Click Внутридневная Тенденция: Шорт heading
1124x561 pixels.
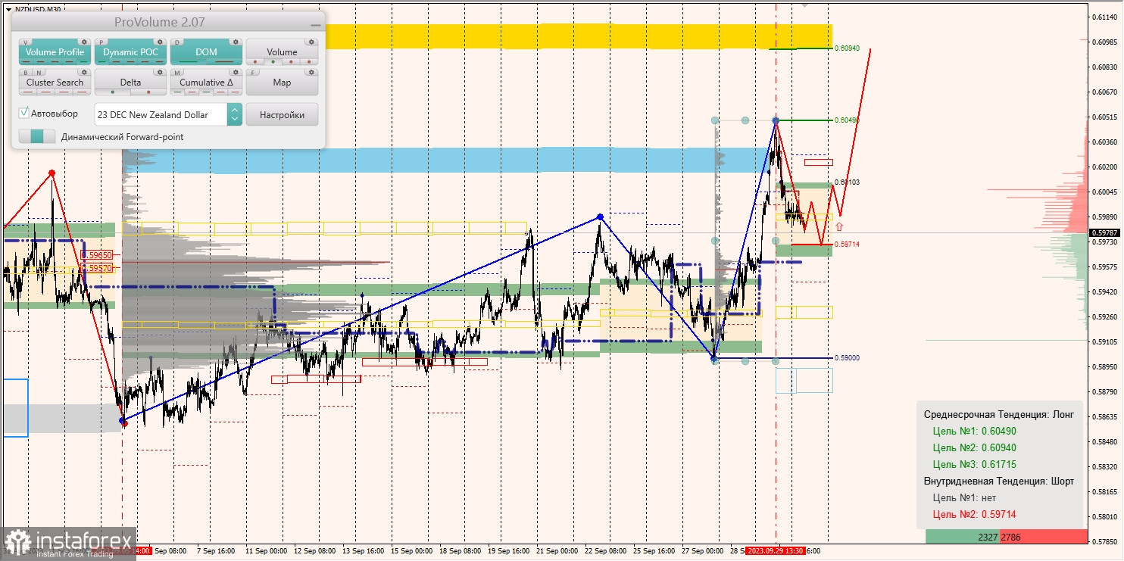coord(999,481)
